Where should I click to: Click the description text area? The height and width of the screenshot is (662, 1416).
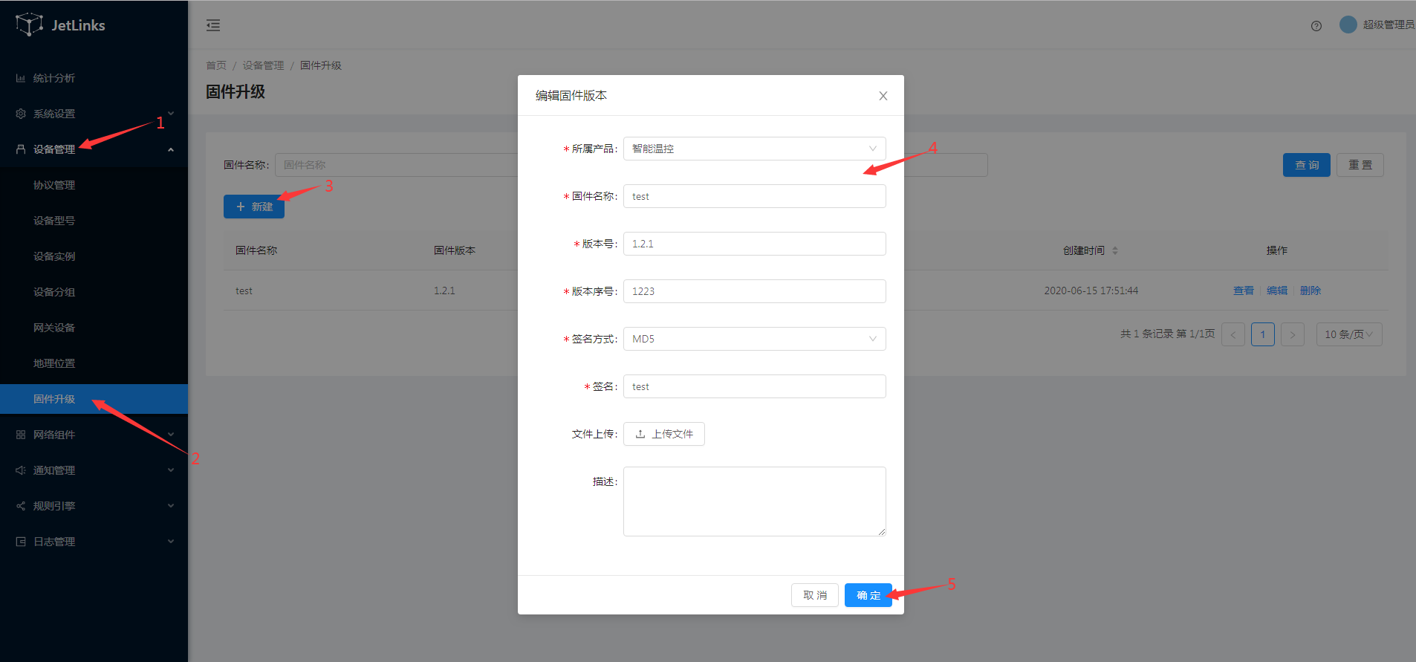[754, 501]
